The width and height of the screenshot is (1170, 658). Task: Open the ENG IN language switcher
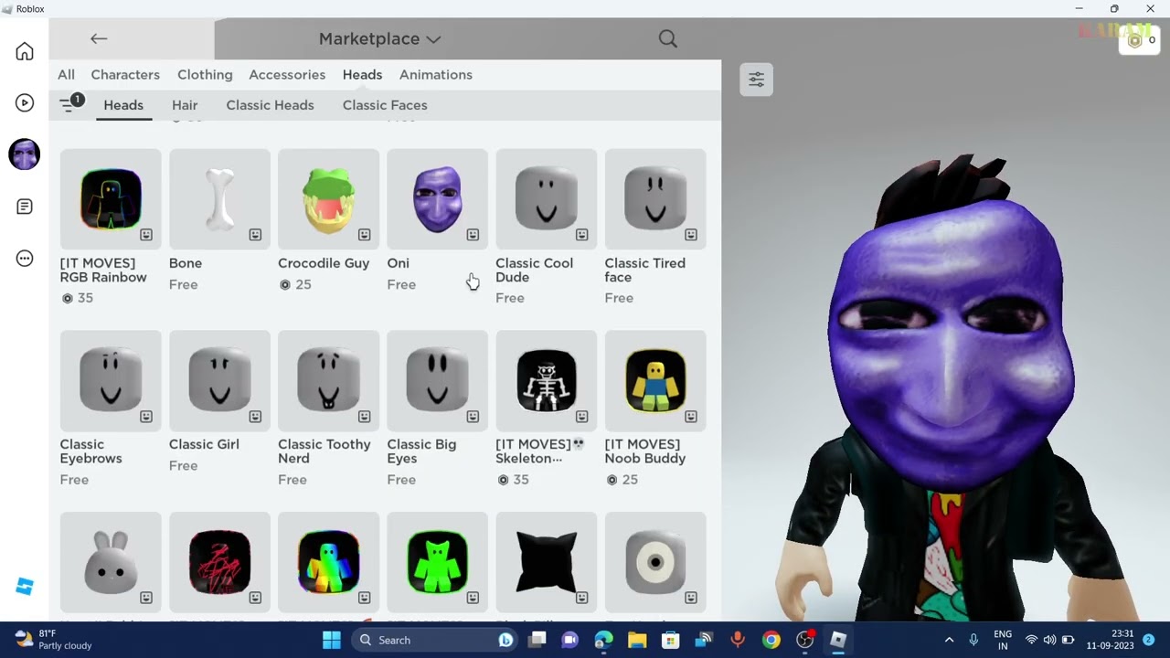pos(1003,640)
